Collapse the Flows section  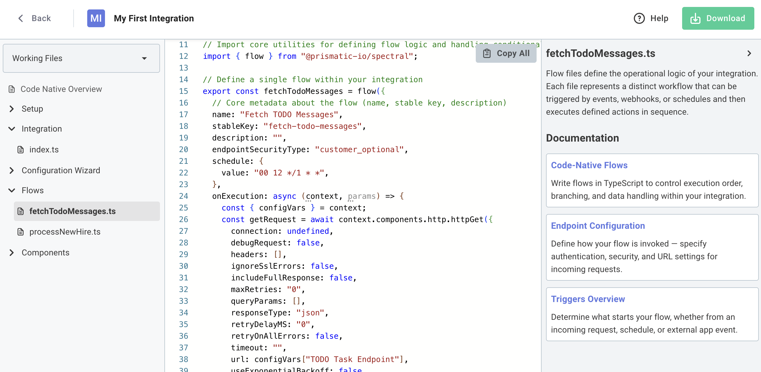point(12,190)
